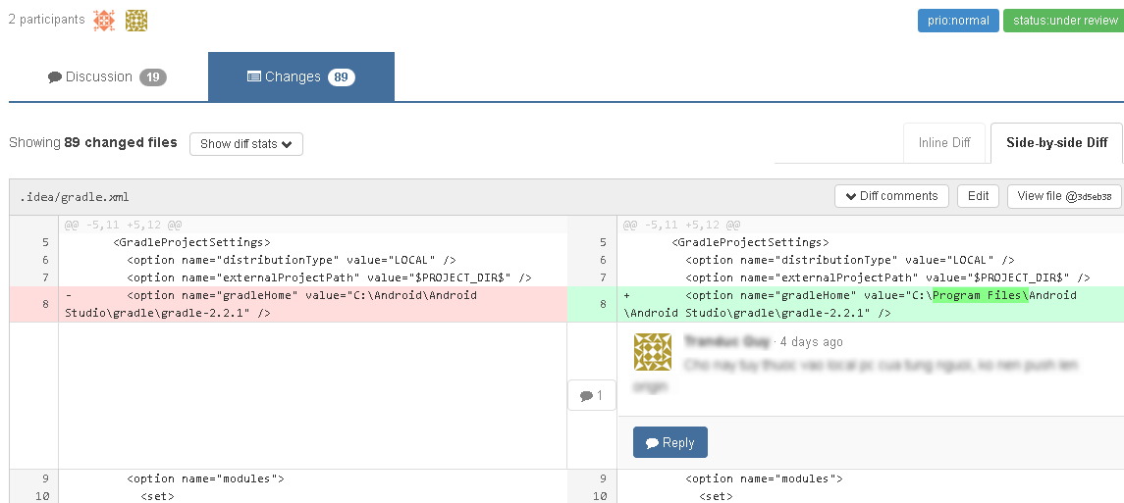Click line number 5 on the left pane
This screenshot has height=503, width=1124.
point(45,242)
